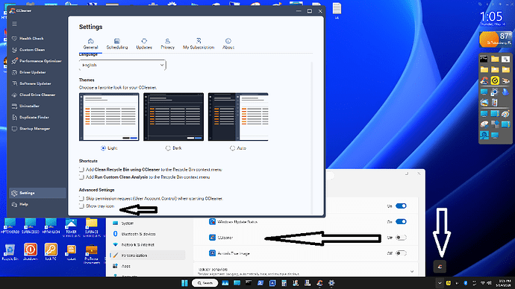Click the Dark theme preview thumbnail
Viewport: 515px width, 289px height.
click(173, 117)
